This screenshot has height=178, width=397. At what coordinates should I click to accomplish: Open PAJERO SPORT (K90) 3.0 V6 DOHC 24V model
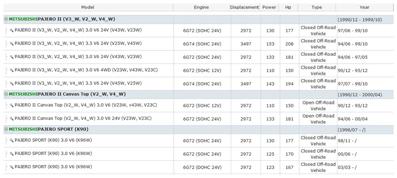click(53, 167)
